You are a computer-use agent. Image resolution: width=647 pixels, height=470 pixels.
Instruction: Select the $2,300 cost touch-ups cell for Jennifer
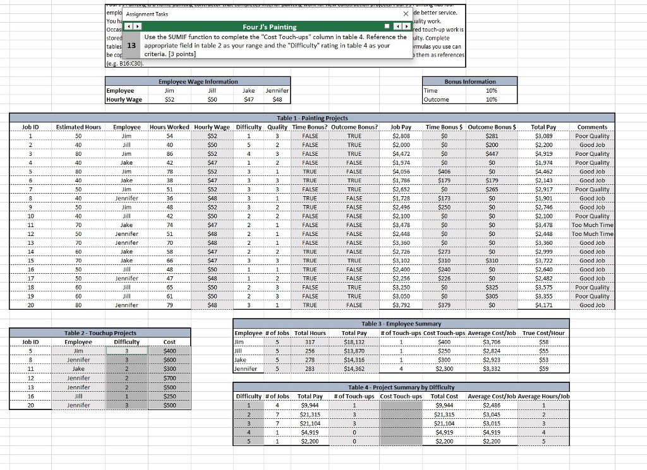(x=444, y=368)
